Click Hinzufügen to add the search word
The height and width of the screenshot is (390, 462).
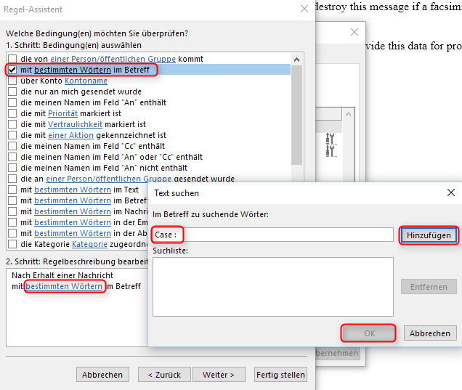[429, 235]
